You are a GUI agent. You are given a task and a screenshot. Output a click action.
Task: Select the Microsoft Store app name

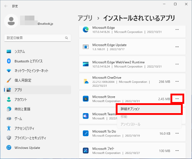(x=104, y=97)
